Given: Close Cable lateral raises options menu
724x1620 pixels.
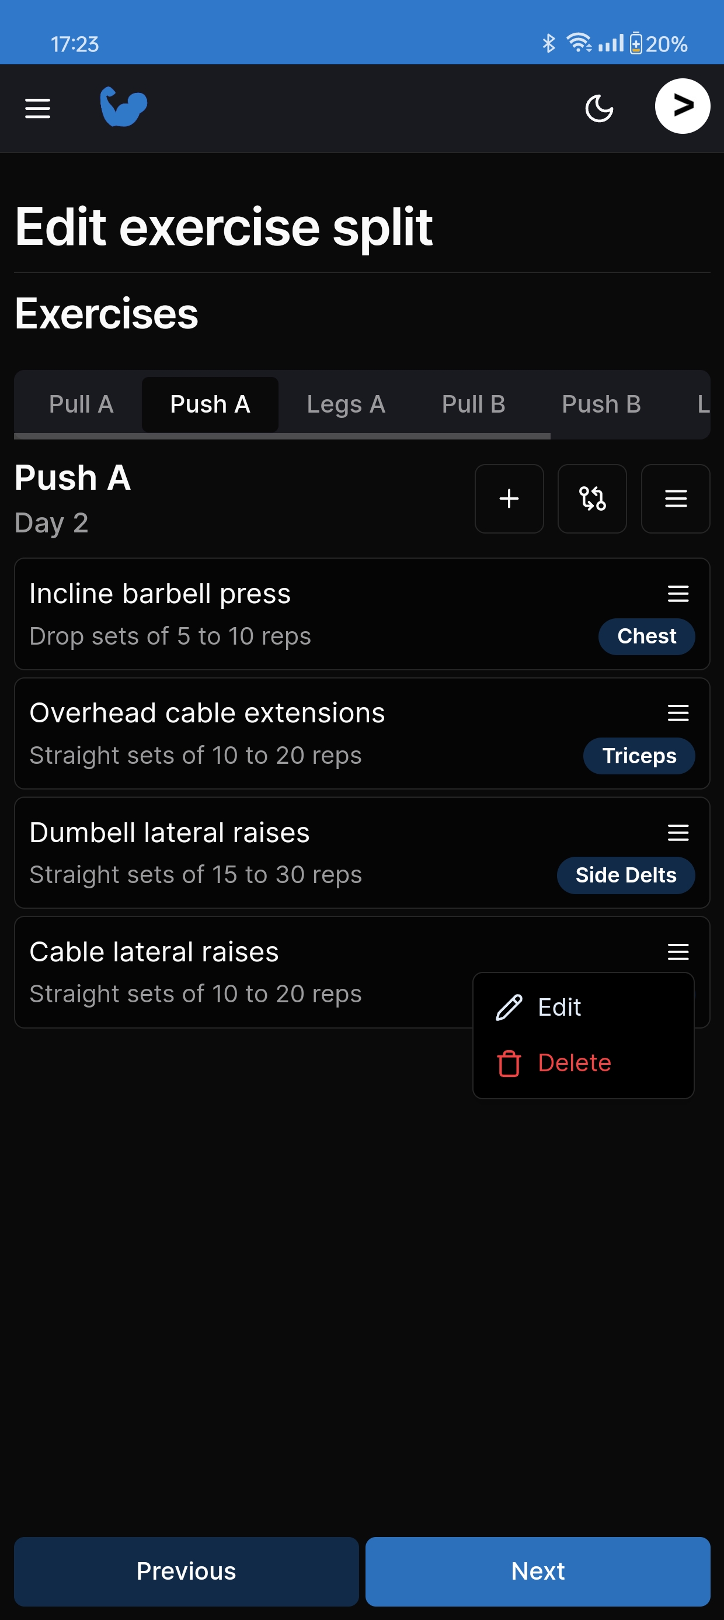Looking at the screenshot, I should tap(677, 951).
